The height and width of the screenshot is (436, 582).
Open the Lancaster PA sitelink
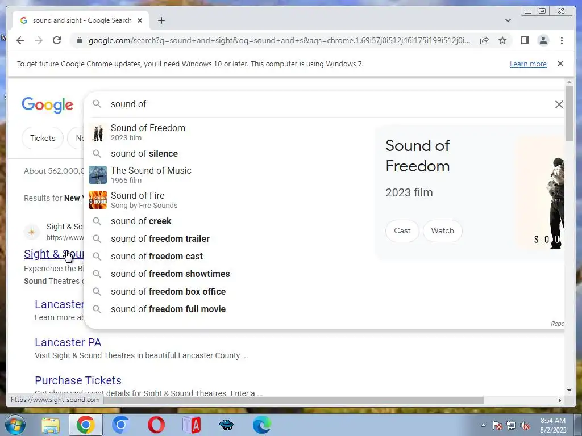[68, 342]
